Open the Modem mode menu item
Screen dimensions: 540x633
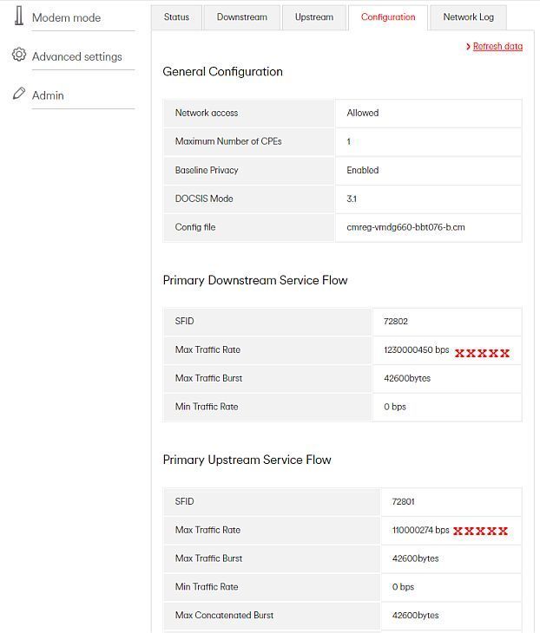66,17
